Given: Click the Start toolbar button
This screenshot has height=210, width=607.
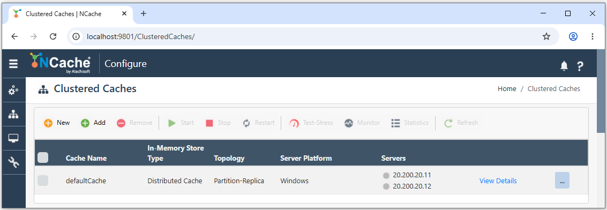Looking at the screenshot, I should tap(181, 123).
